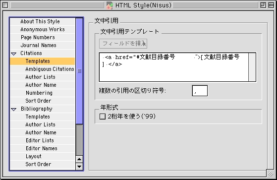The width and height of the screenshot is (277, 180).
Task: Collapse the Bibliography disclosure triangle
Action: 14,109
